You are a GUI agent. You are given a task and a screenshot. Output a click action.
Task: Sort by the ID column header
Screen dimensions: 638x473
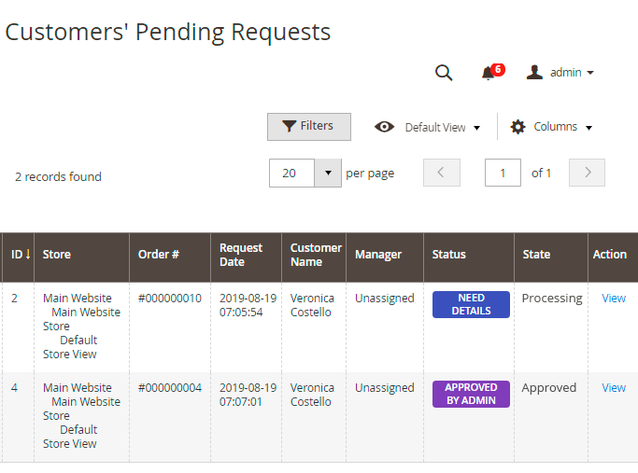(x=20, y=255)
